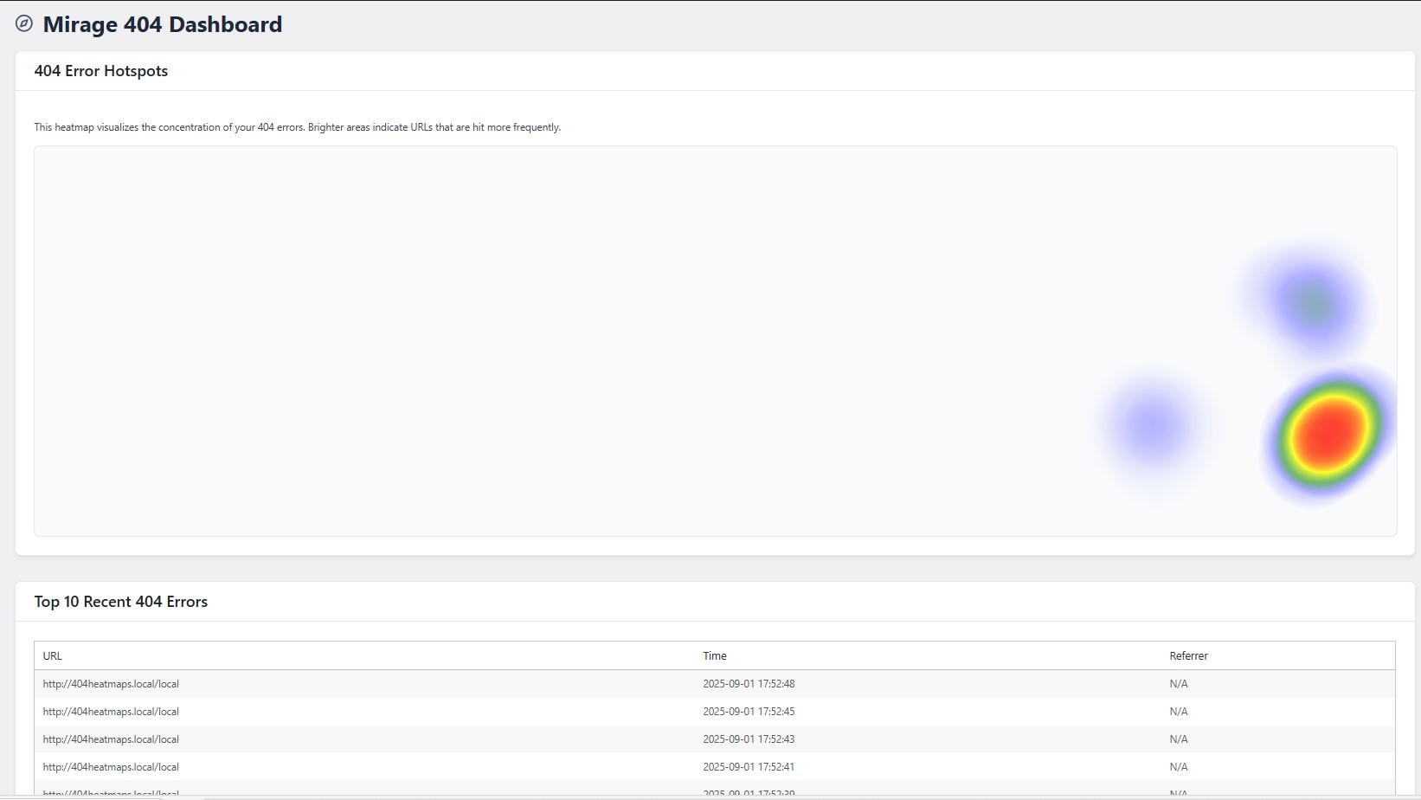Select the "Top 10 Recent 404 Errors" heading

tap(121, 602)
